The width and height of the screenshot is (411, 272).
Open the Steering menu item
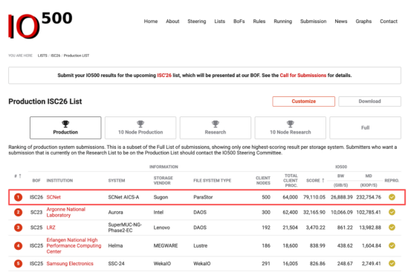tap(197, 21)
